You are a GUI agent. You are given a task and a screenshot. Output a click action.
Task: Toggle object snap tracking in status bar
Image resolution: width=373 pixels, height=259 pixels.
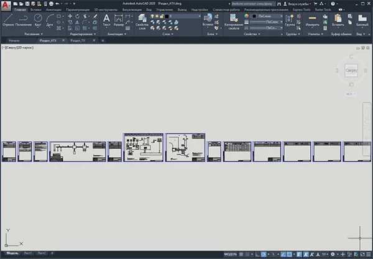(283, 254)
